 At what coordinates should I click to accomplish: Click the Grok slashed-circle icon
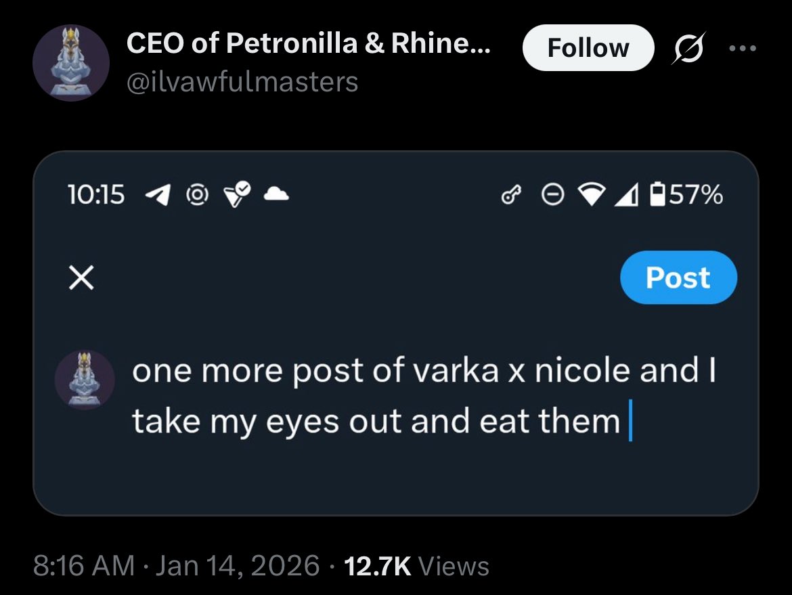pyautogui.click(x=686, y=49)
